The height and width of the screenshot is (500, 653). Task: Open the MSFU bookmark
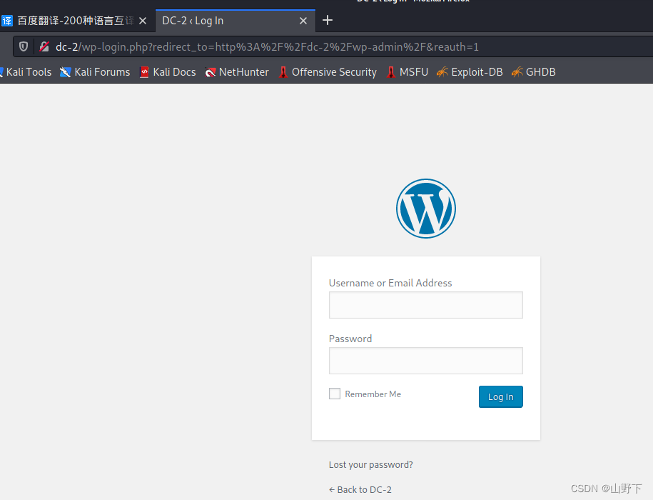click(x=408, y=72)
